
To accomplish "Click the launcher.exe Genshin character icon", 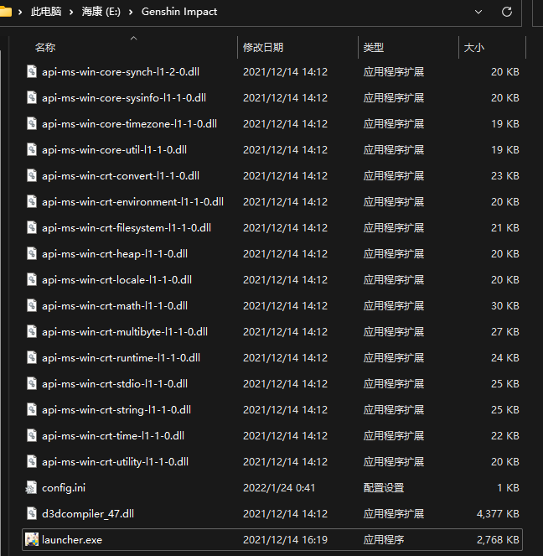I will [32, 540].
